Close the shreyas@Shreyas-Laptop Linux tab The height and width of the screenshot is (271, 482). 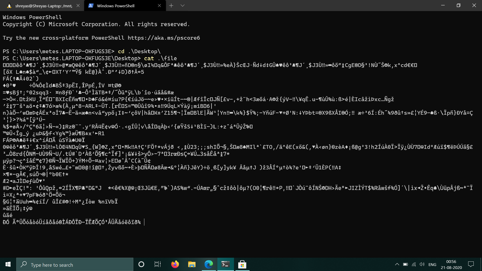tap(78, 6)
